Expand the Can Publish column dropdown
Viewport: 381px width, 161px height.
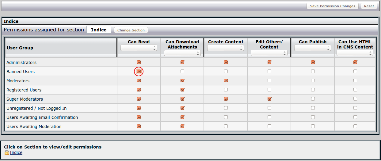[x=313, y=48]
